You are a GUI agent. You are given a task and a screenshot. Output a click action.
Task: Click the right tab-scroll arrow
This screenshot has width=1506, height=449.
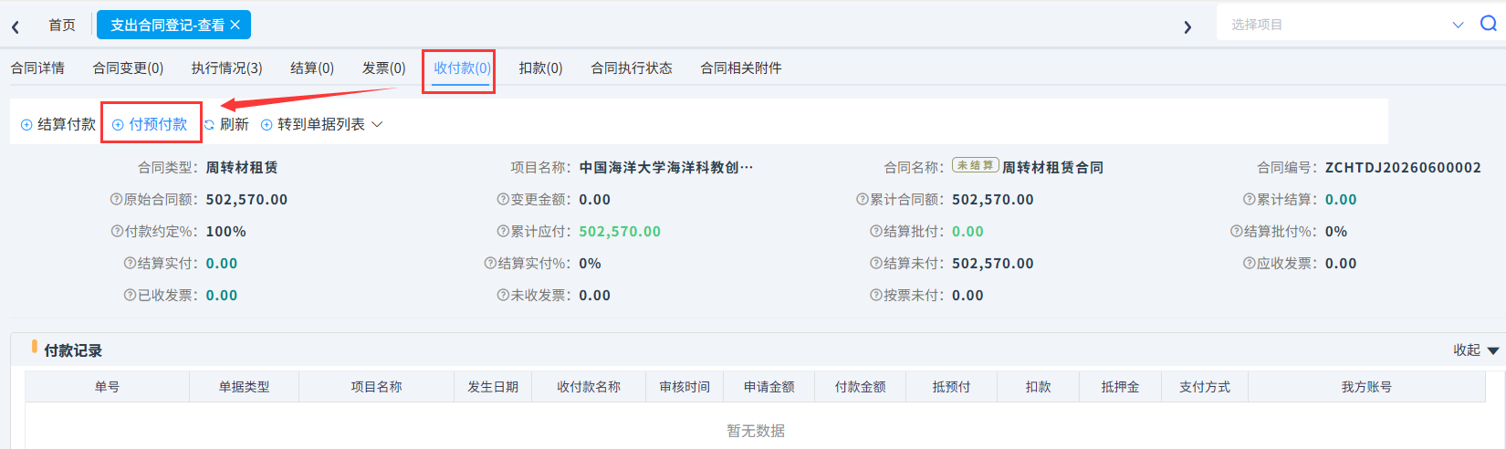[x=1187, y=27]
